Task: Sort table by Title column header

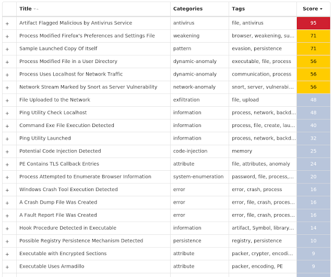Action: click(29, 9)
